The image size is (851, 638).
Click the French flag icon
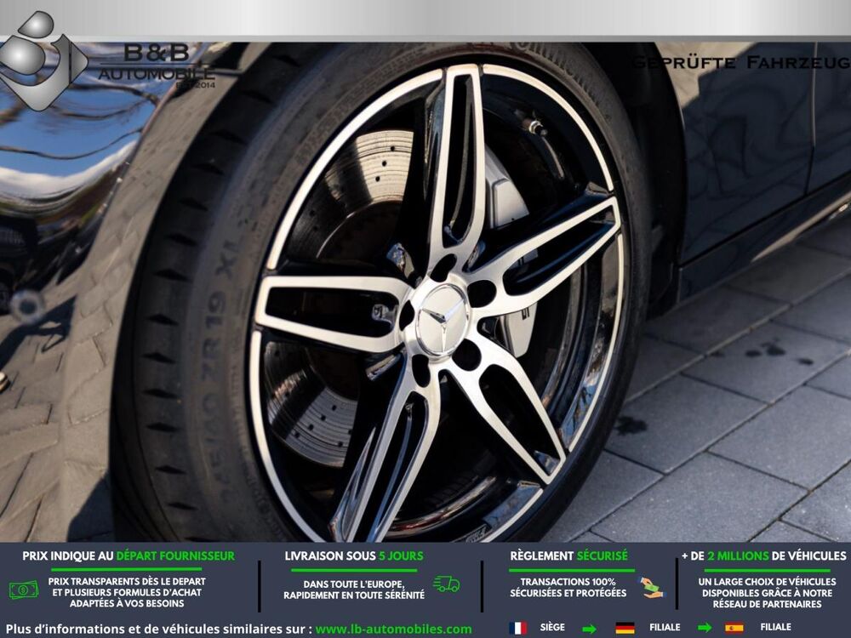pyautogui.click(x=517, y=628)
